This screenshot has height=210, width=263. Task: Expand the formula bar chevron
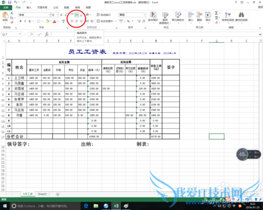click(260, 35)
